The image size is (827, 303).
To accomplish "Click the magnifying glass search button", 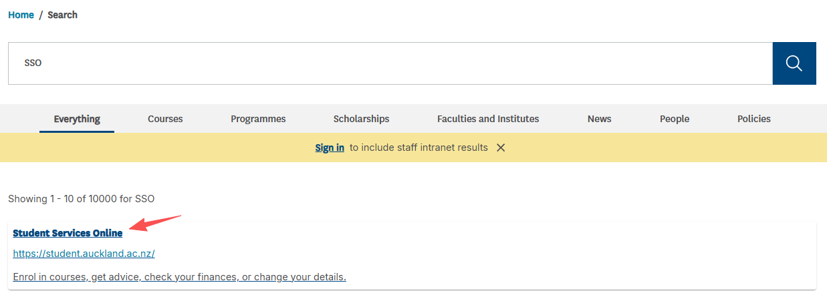I will 794,63.
